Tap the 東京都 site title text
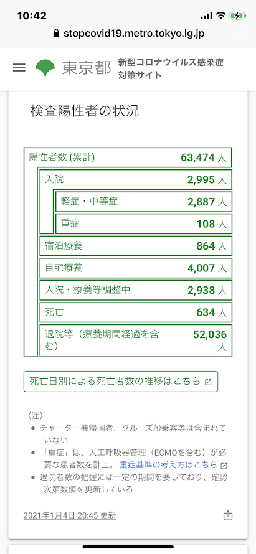Screen dimensions: 256x554 [87, 68]
